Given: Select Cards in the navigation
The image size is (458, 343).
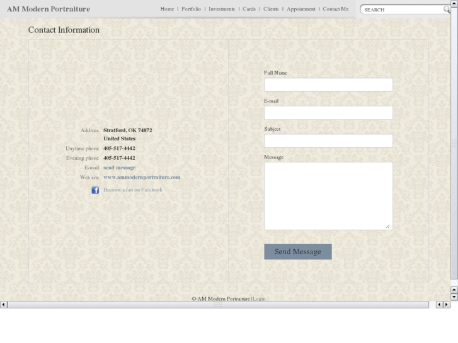Looking at the screenshot, I should click(249, 9).
